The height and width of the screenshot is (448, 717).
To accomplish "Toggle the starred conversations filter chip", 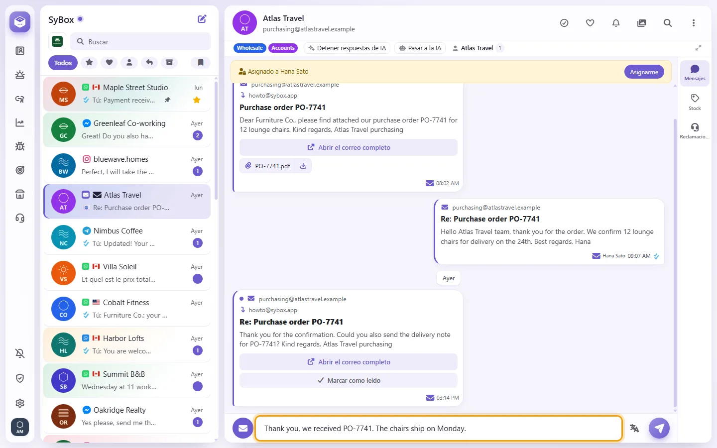I will click(x=89, y=62).
